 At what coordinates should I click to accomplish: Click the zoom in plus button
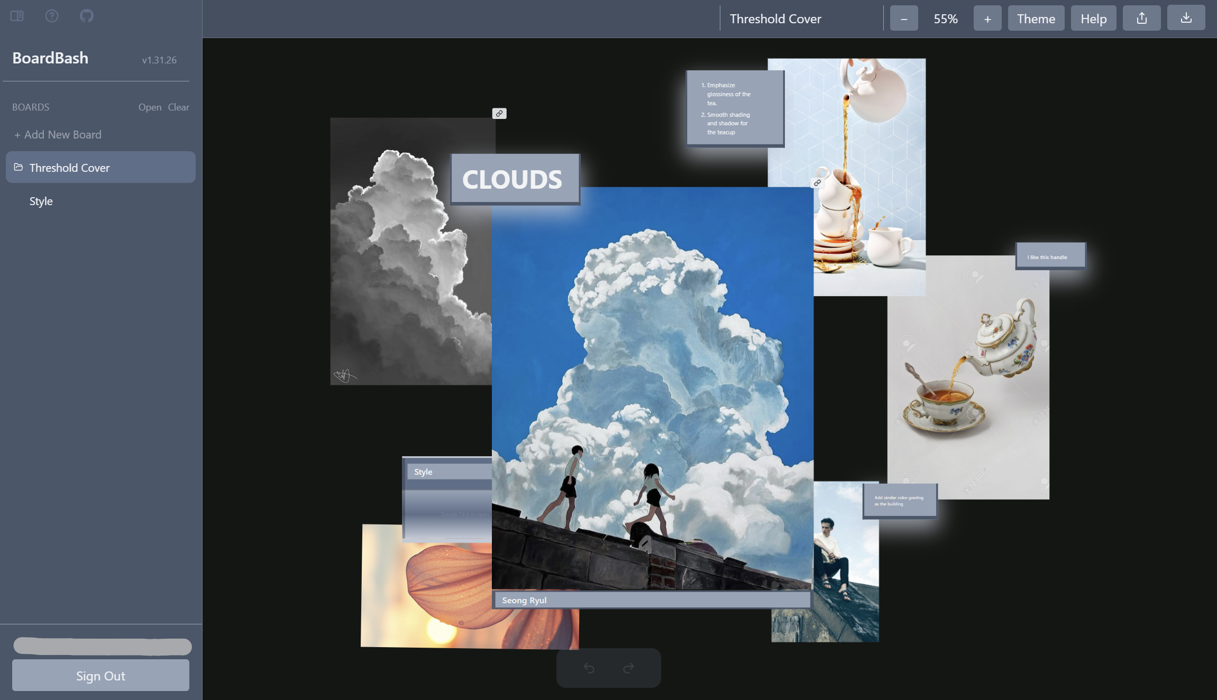[x=987, y=19]
